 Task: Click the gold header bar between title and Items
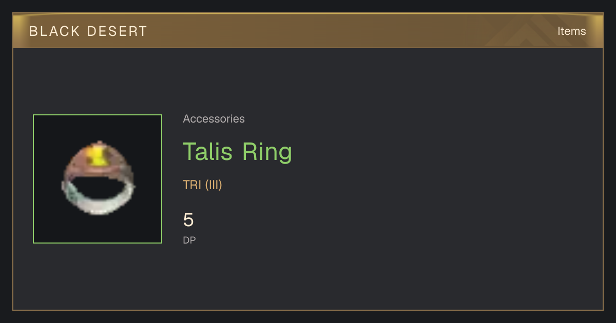click(x=349, y=31)
